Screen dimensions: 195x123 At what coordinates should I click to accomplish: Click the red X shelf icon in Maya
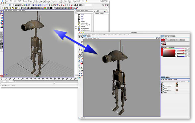pyautogui.click(x=71, y=8)
